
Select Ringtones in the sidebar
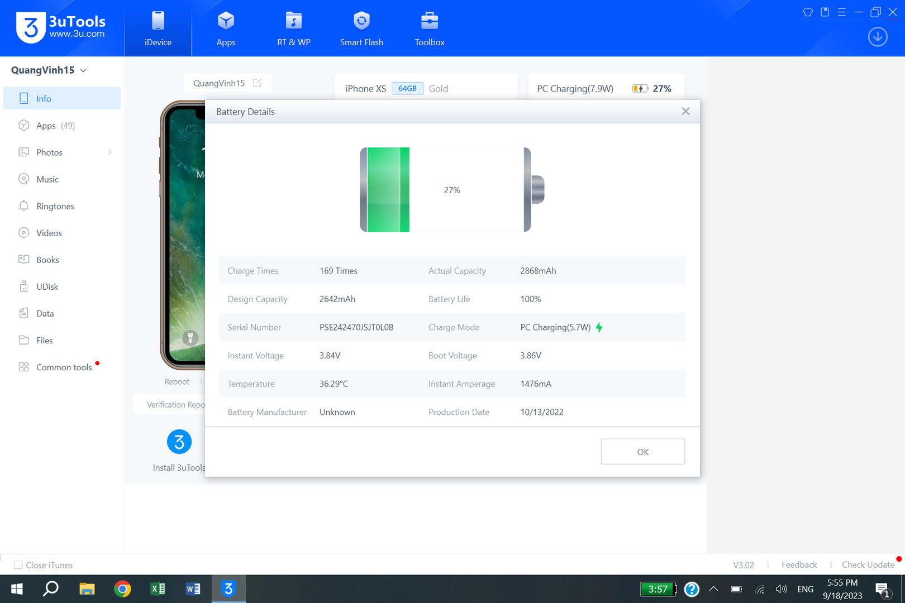click(x=55, y=206)
